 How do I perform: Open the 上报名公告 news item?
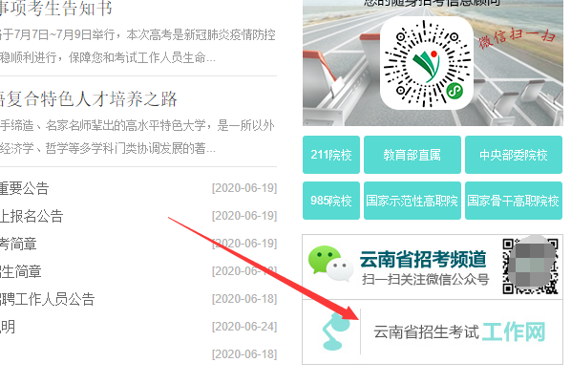point(32,216)
